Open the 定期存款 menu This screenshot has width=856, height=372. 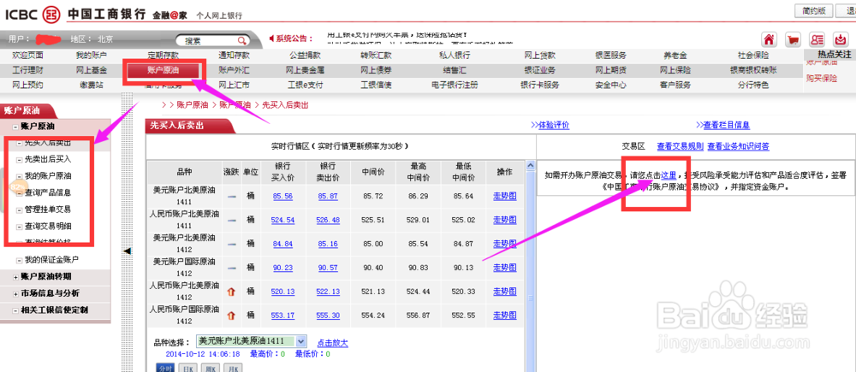pyautogui.click(x=163, y=55)
